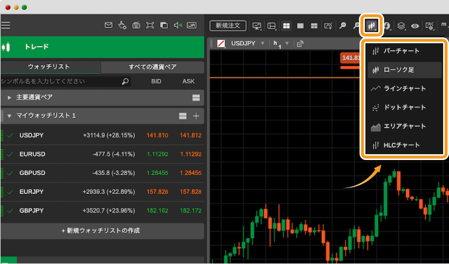
Task: Click GBPUSD bid price 1.28455
Action: pyautogui.click(x=157, y=173)
